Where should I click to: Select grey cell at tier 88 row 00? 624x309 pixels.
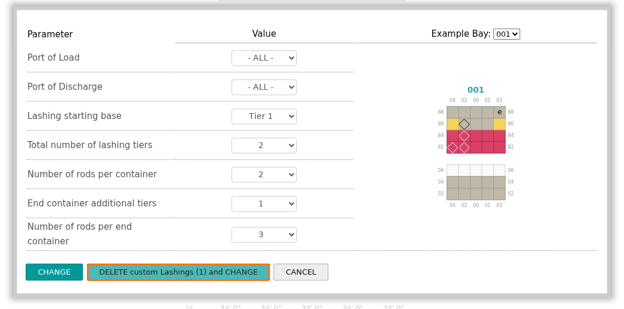pyautogui.click(x=476, y=112)
